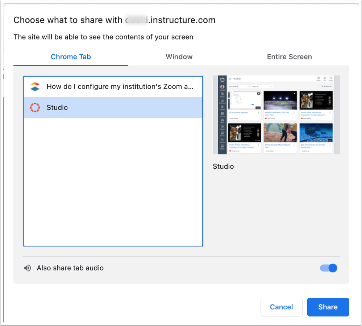Click the stacked layers icon for Zoom article
Image resolution: width=362 pixels, height=326 pixels.
pos(35,87)
